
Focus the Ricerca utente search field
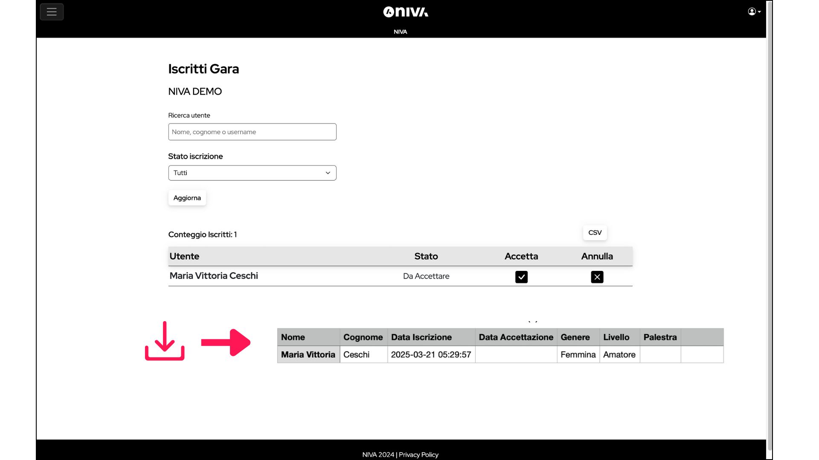(252, 132)
